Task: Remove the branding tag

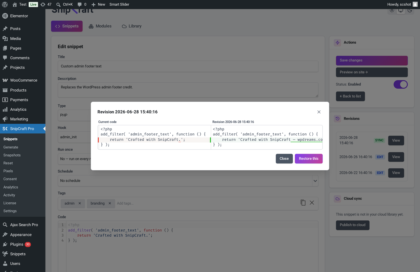Action: (110, 204)
